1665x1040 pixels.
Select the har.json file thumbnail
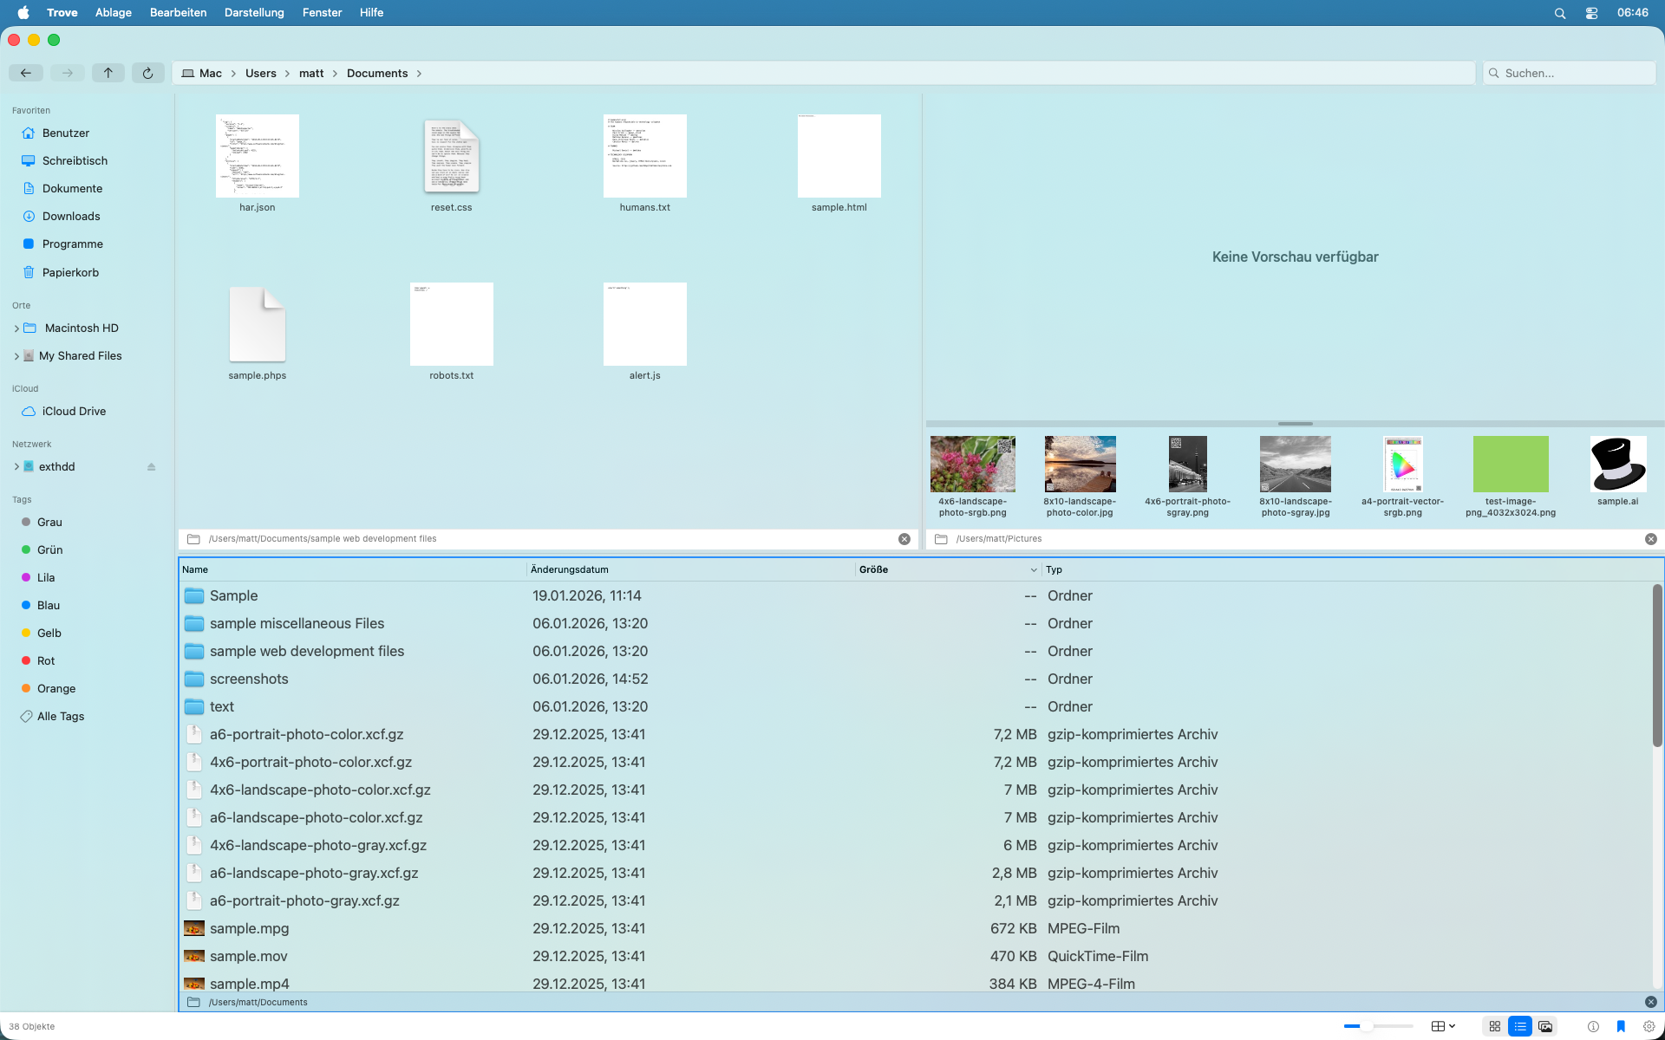pos(258,156)
